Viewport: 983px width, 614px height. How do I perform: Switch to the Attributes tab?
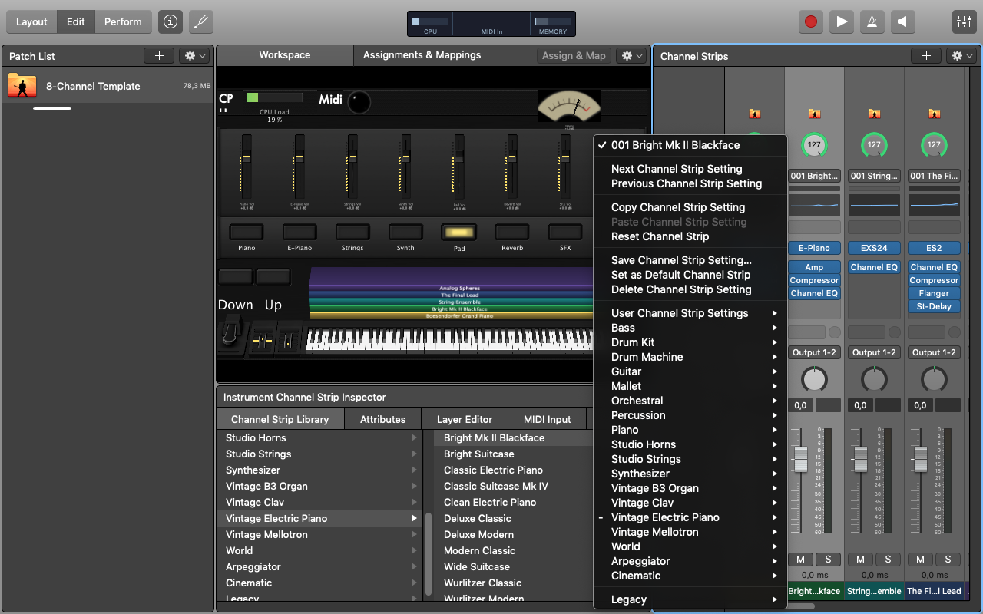pyautogui.click(x=382, y=419)
